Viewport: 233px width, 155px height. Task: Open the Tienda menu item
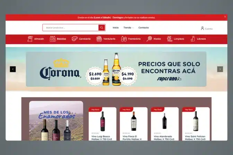(x=127, y=28)
